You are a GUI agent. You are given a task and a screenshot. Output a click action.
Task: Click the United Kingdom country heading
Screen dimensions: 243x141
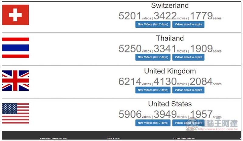click(170, 71)
